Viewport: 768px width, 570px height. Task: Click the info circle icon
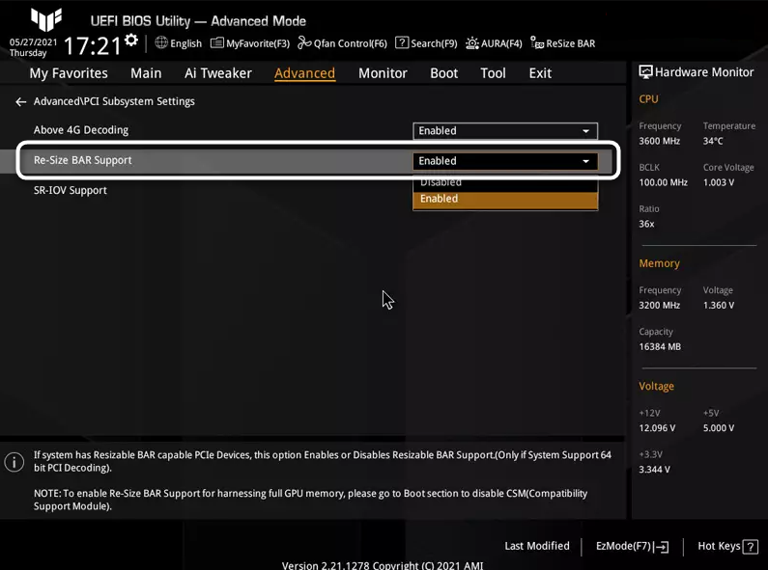[x=14, y=461]
